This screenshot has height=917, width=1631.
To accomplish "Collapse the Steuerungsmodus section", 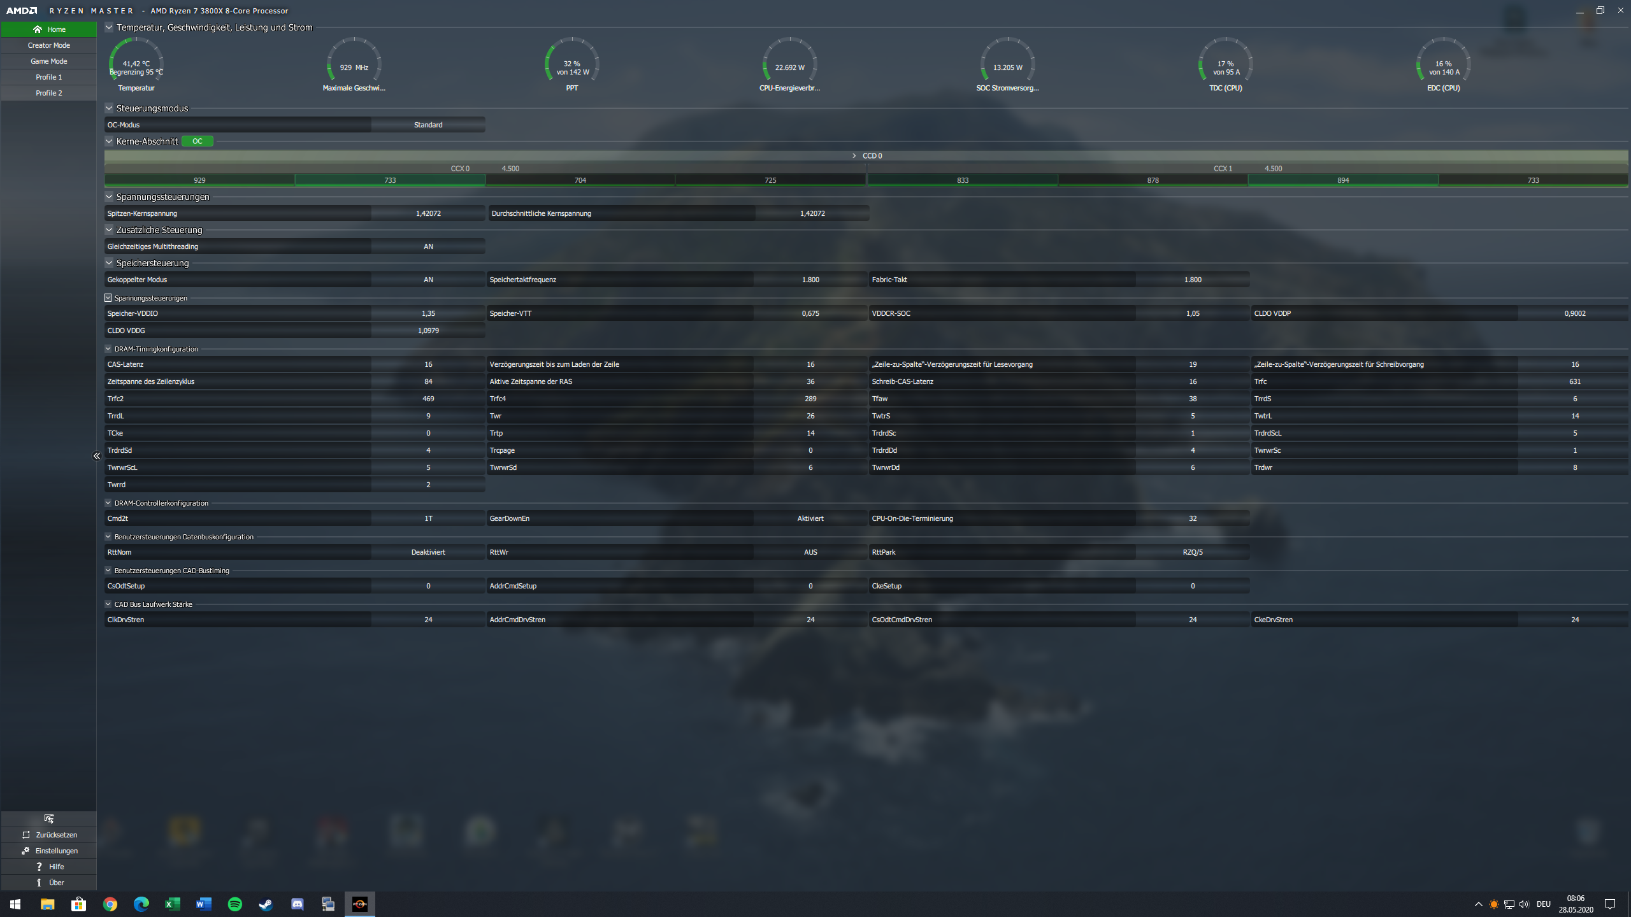I will click(x=109, y=108).
